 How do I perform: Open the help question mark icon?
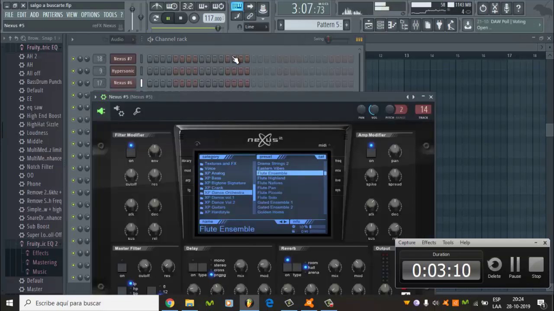click(518, 8)
